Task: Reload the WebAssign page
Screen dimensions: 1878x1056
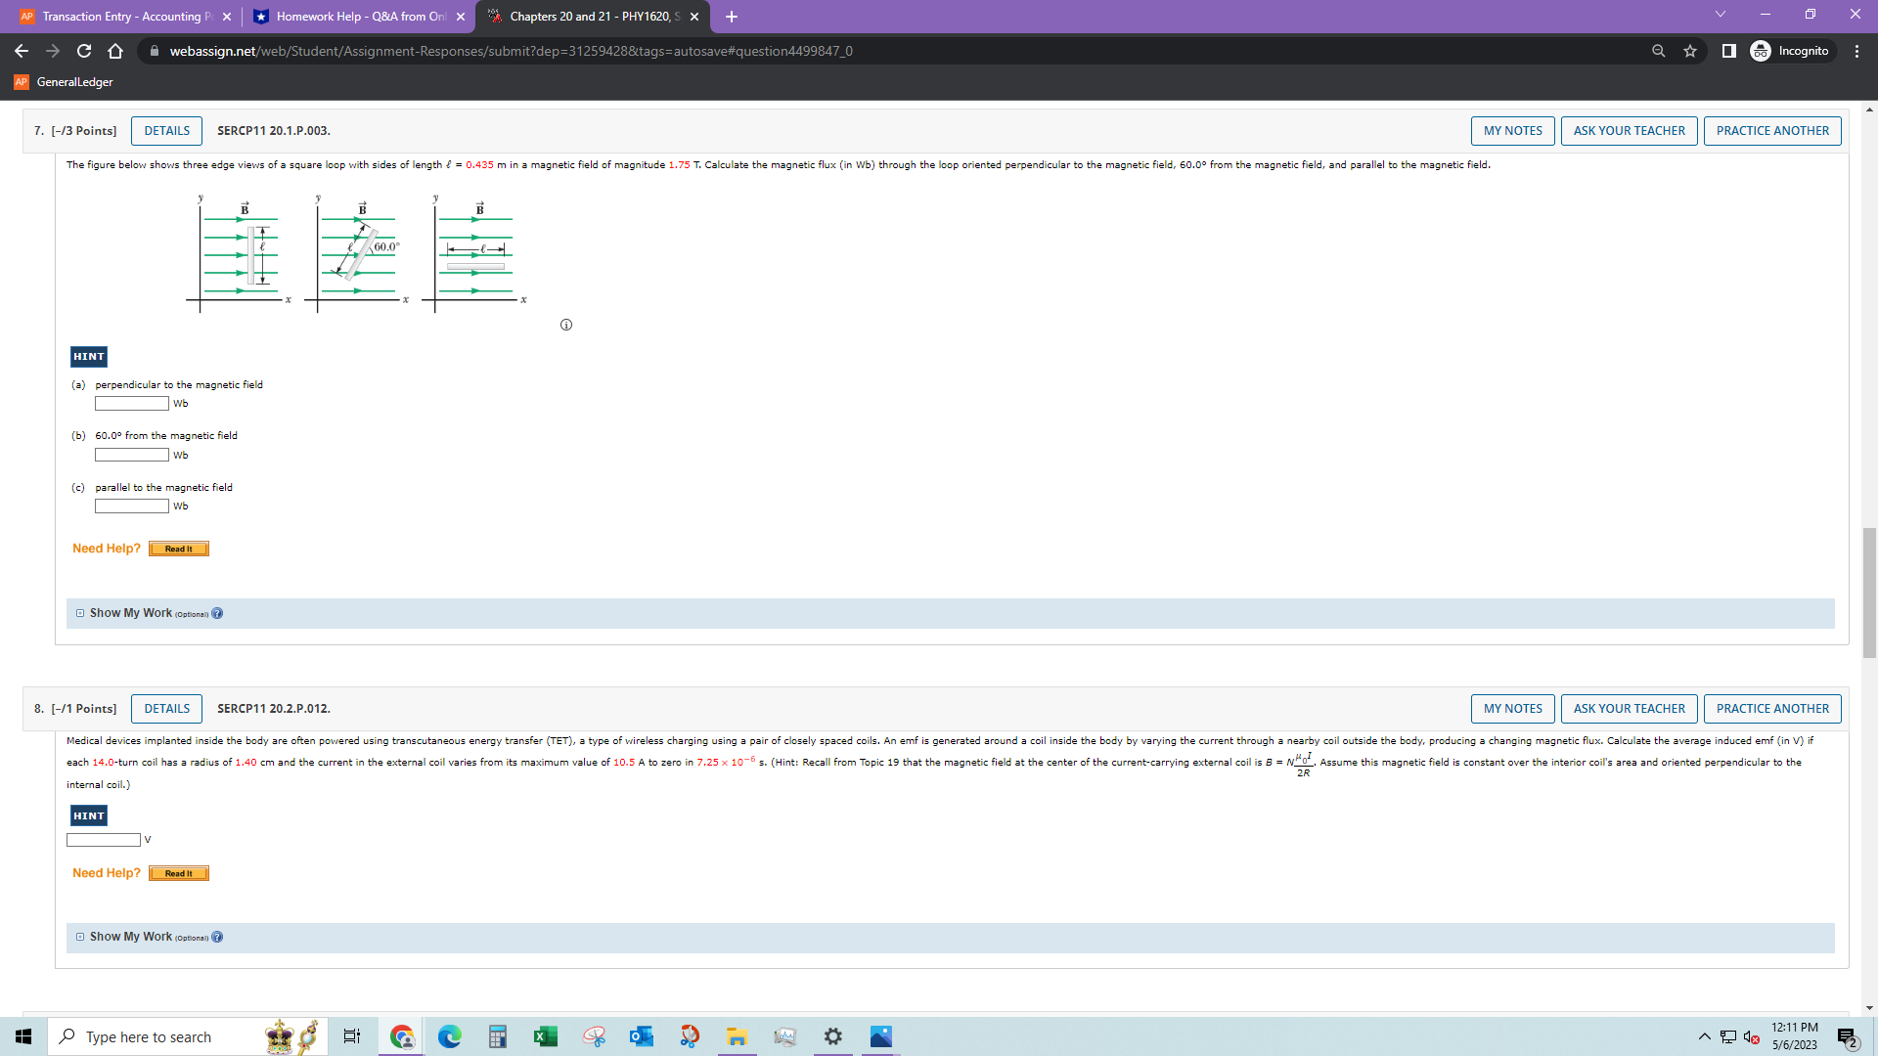Action: click(x=84, y=51)
